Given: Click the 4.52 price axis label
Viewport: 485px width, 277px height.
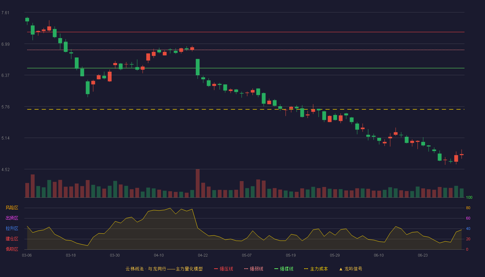Looking at the screenshot, I should (5, 170).
